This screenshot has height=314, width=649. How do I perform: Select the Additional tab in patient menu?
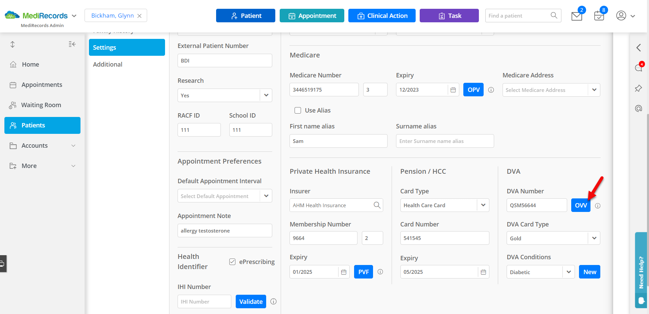[x=108, y=64]
